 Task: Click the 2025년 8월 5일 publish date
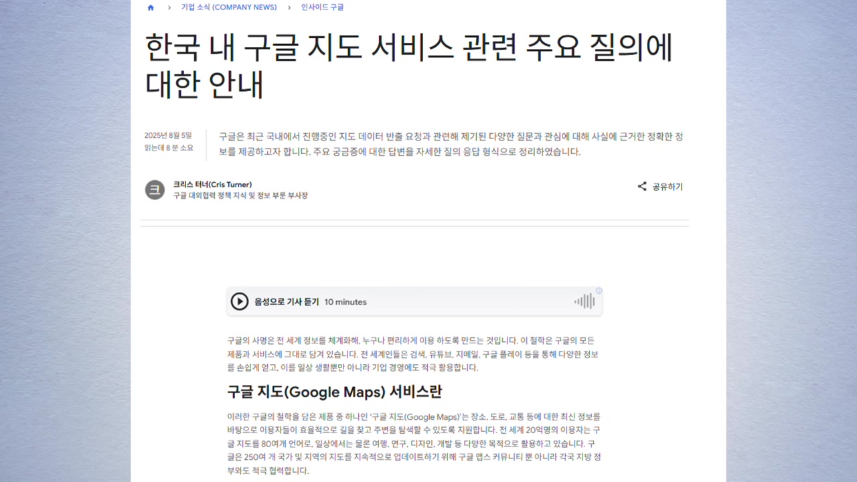point(168,135)
